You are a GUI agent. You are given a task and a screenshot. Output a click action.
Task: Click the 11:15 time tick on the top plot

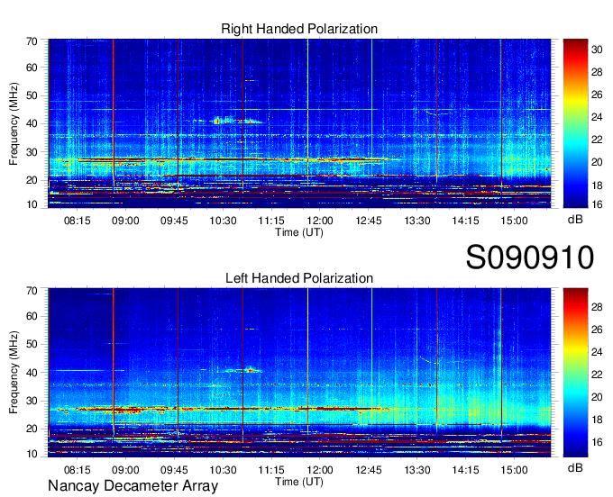271,221
